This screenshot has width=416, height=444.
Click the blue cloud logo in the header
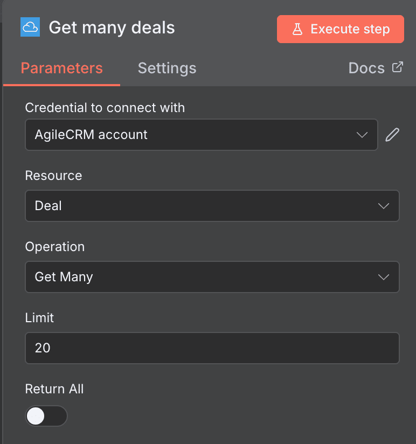click(x=29, y=26)
